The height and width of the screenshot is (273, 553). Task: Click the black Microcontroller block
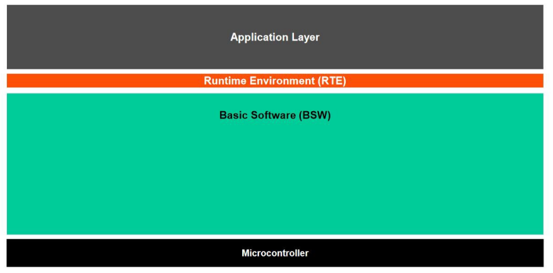click(126, 253)
